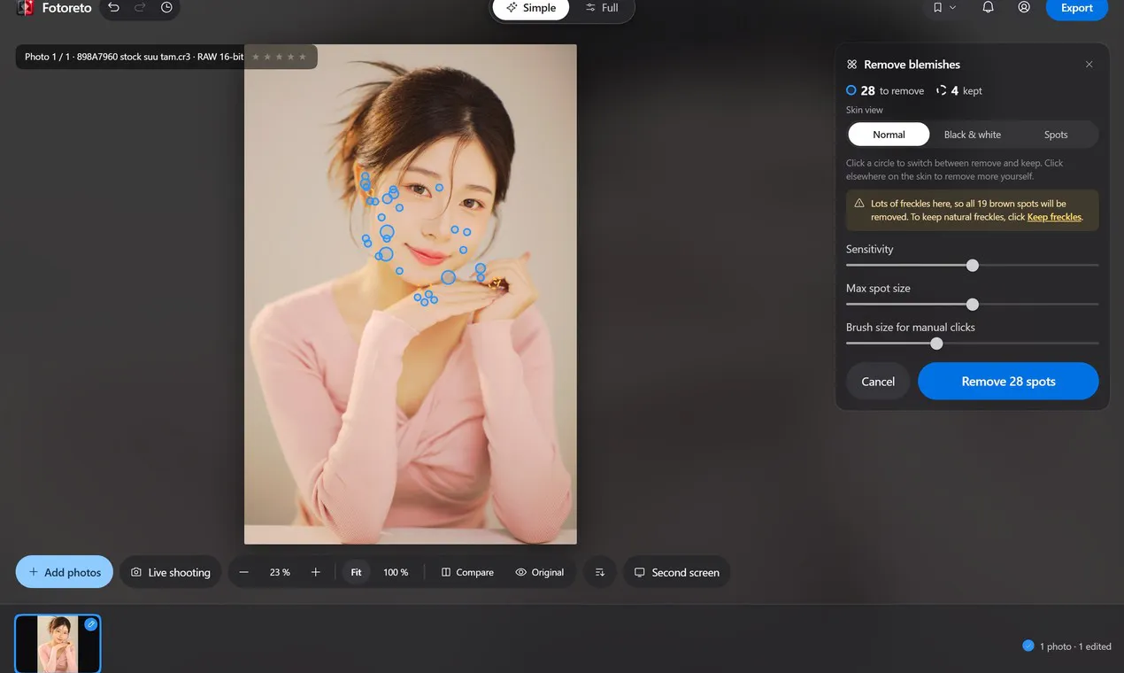Screen dimensions: 1124x673
Task: Select Black & white skin view
Action: [x=972, y=135]
